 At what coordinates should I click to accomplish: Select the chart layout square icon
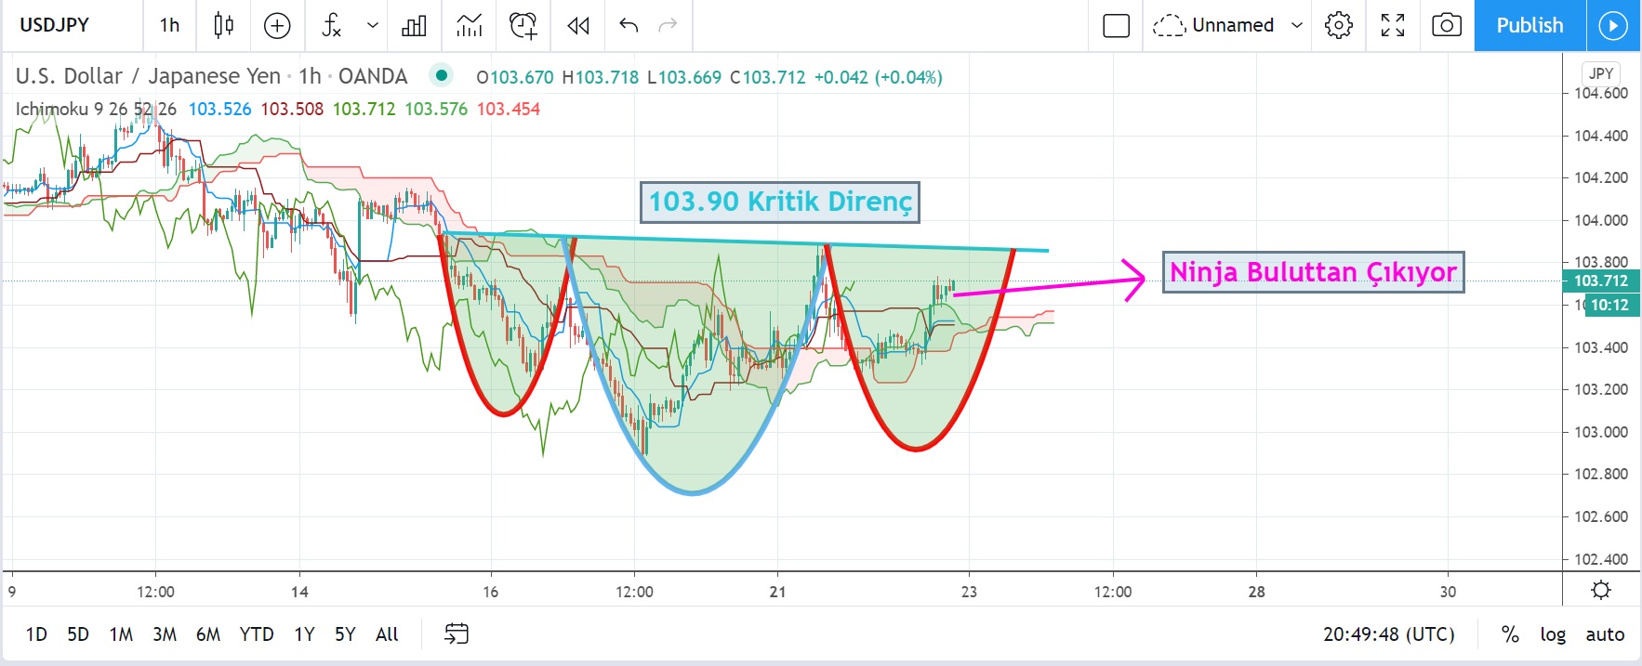[x=1116, y=25]
